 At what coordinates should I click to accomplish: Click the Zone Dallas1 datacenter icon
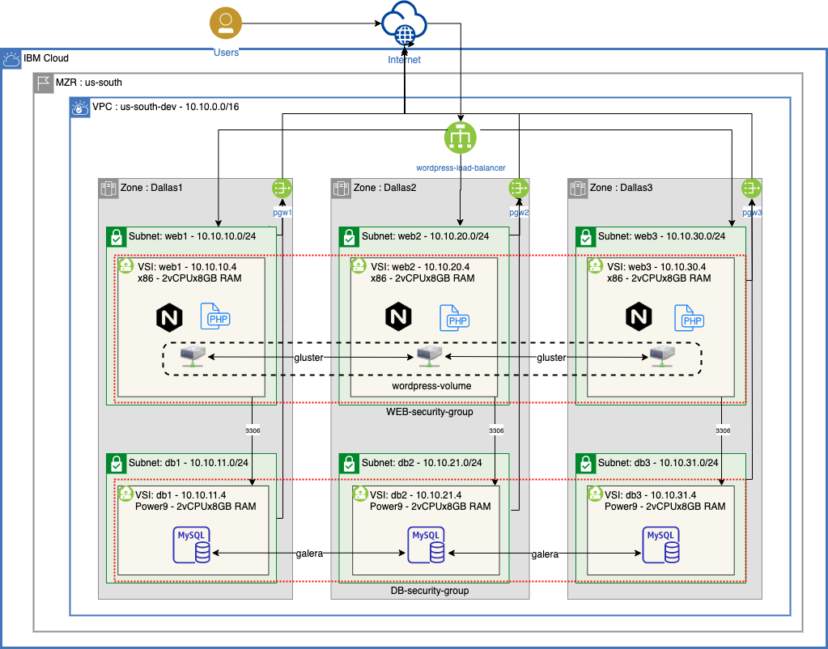click(108, 189)
